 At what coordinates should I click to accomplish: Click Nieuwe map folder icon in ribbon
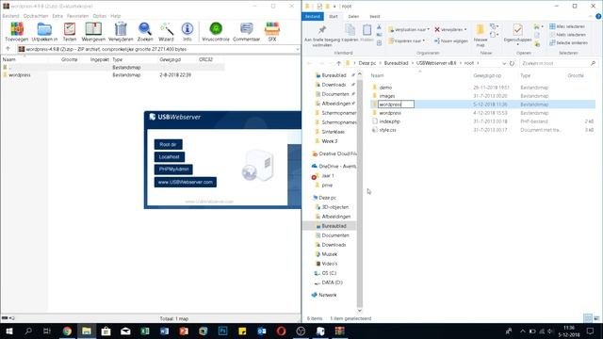(480, 29)
